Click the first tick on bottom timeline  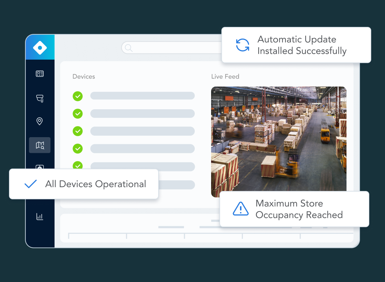coord(69,236)
